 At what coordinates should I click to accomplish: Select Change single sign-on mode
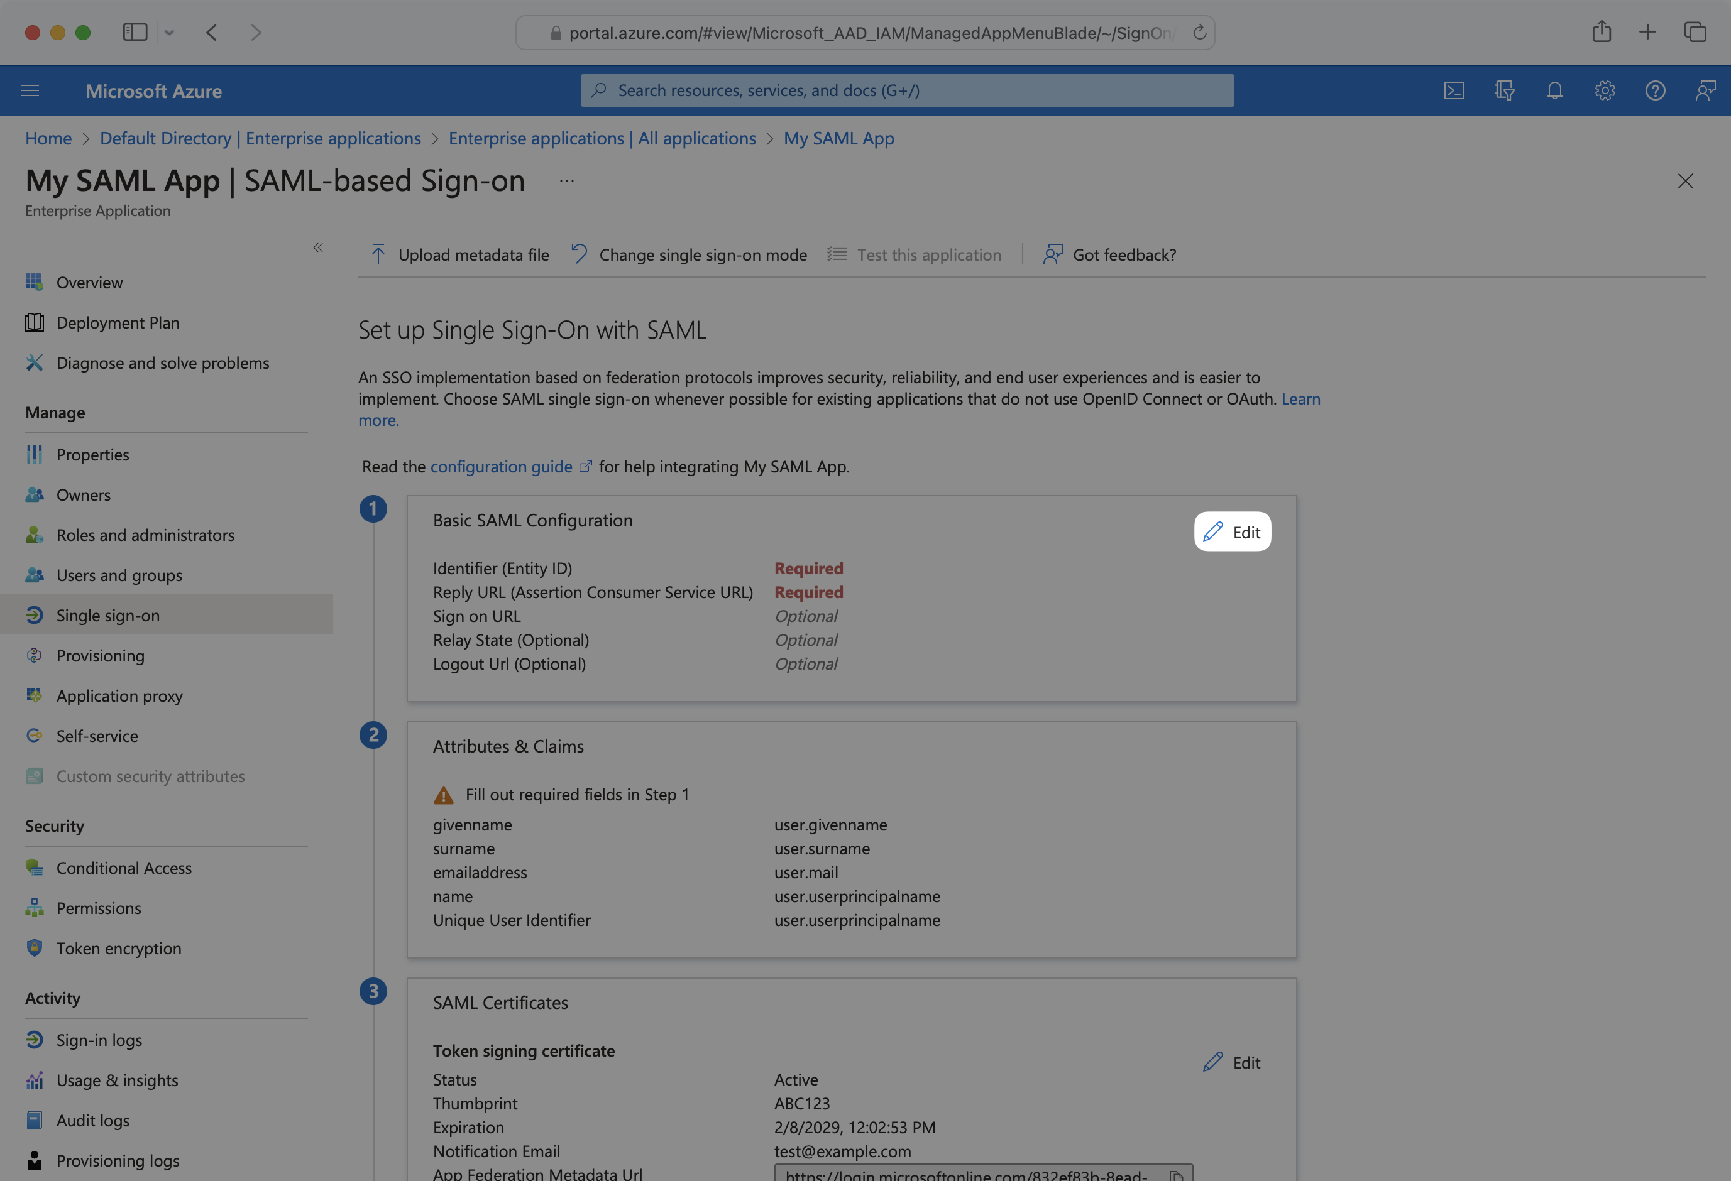pyautogui.click(x=703, y=254)
